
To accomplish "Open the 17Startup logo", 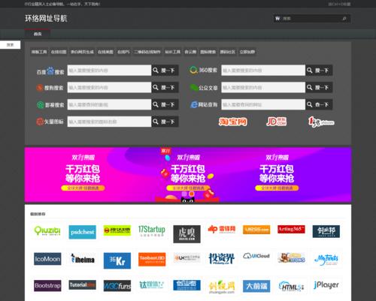I will pyautogui.click(x=152, y=230).
